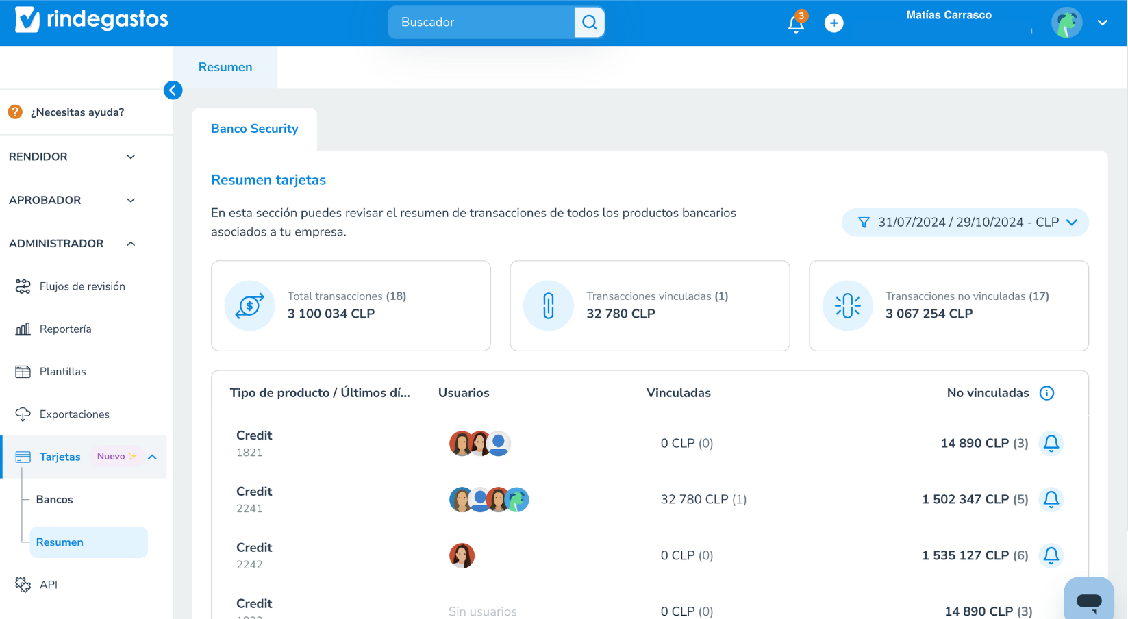Enable notifications for Credit 1821 card

(x=1051, y=443)
